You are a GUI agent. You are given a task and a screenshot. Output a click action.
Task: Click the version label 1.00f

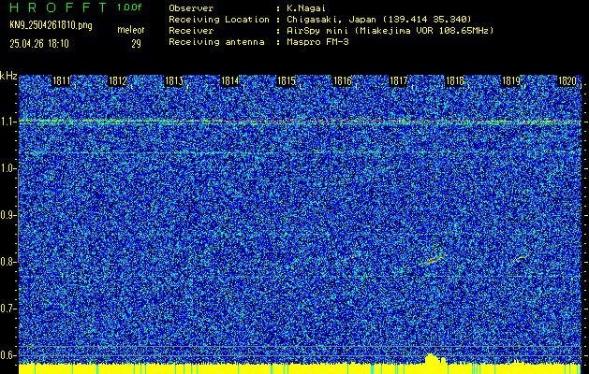point(129,7)
